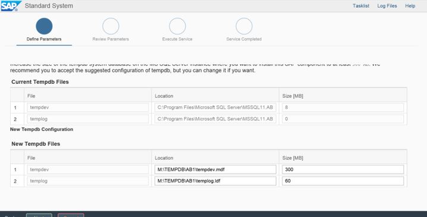Click the Size [MB] header in New Tempdb Files
Image resolution: width=427 pixels, height=217 pixels.
click(293, 158)
